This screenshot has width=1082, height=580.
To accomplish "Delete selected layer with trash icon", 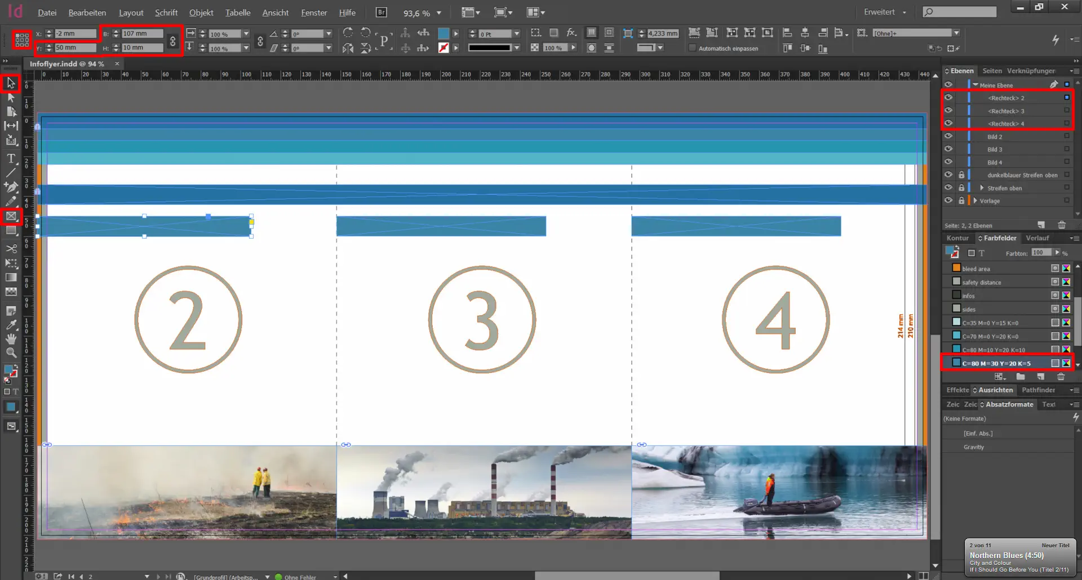I will pos(1062,225).
